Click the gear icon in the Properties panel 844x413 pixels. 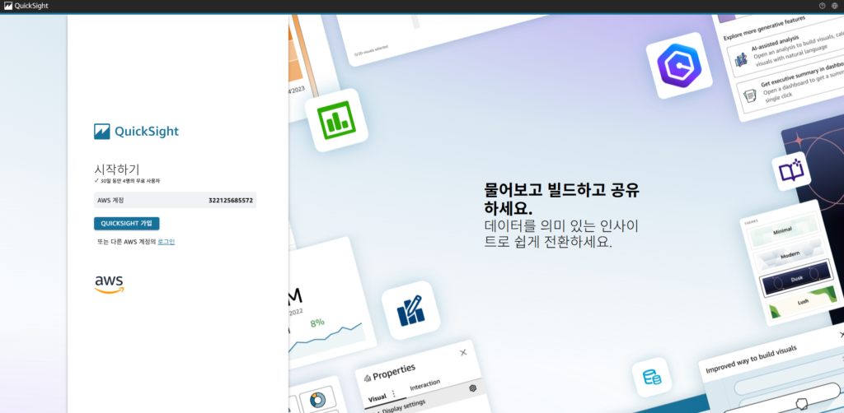click(472, 388)
